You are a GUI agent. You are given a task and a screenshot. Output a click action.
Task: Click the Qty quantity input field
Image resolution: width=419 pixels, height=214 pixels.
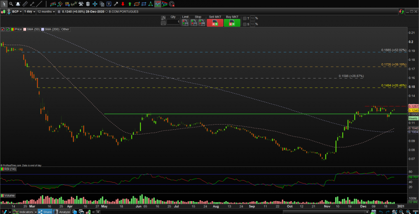173,22
